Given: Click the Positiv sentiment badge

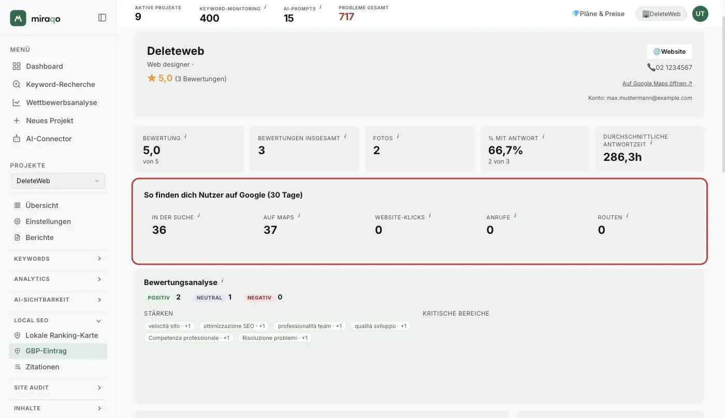Looking at the screenshot, I should point(159,298).
